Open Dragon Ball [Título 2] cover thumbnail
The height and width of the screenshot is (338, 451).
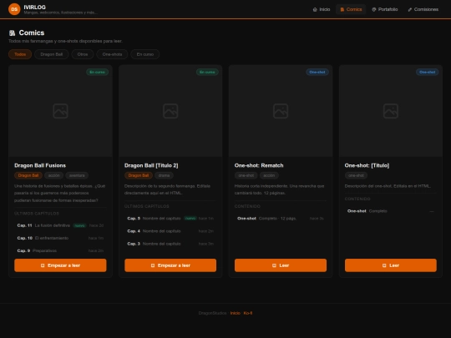170,111
